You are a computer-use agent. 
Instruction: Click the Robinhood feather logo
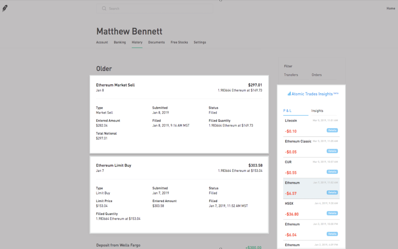(5, 8)
